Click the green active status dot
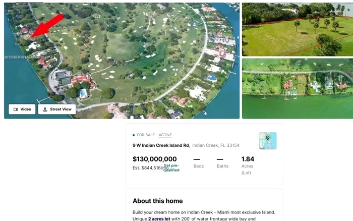 (x=134, y=135)
